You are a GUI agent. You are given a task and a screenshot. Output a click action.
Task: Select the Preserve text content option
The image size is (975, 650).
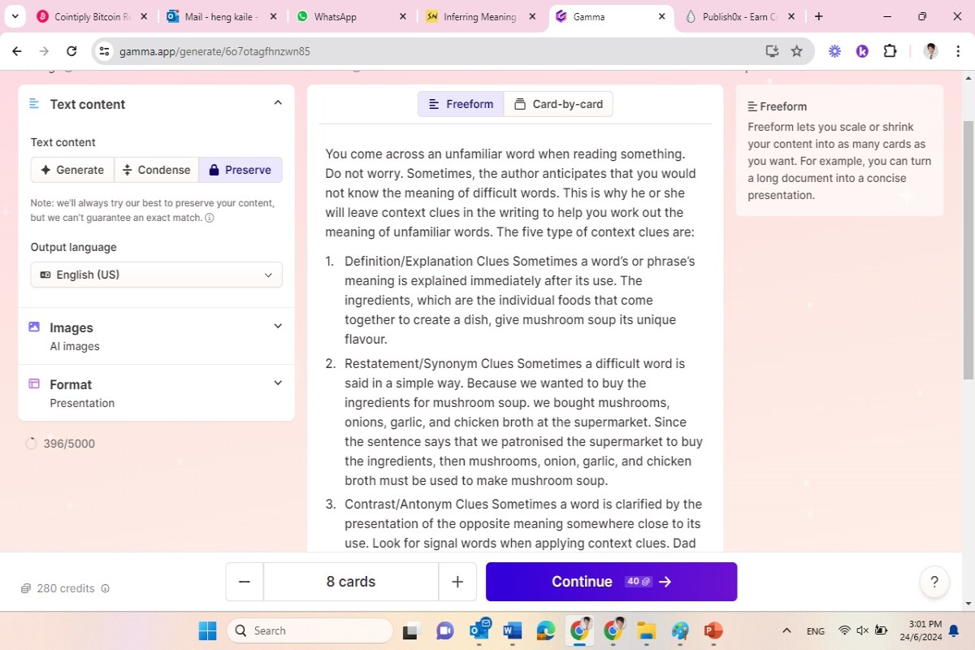tap(240, 170)
